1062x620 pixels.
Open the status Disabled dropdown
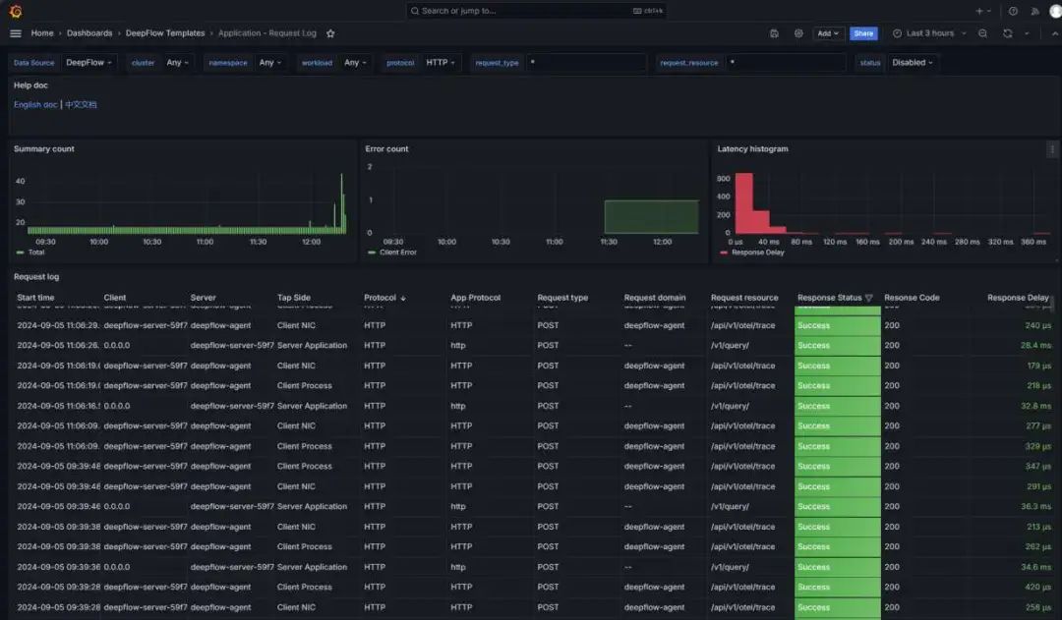click(913, 62)
